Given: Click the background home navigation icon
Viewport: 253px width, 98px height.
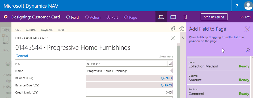Looking at the screenshot, I should tap(8, 64).
